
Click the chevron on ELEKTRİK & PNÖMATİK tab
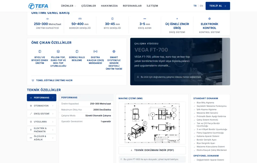53,130
